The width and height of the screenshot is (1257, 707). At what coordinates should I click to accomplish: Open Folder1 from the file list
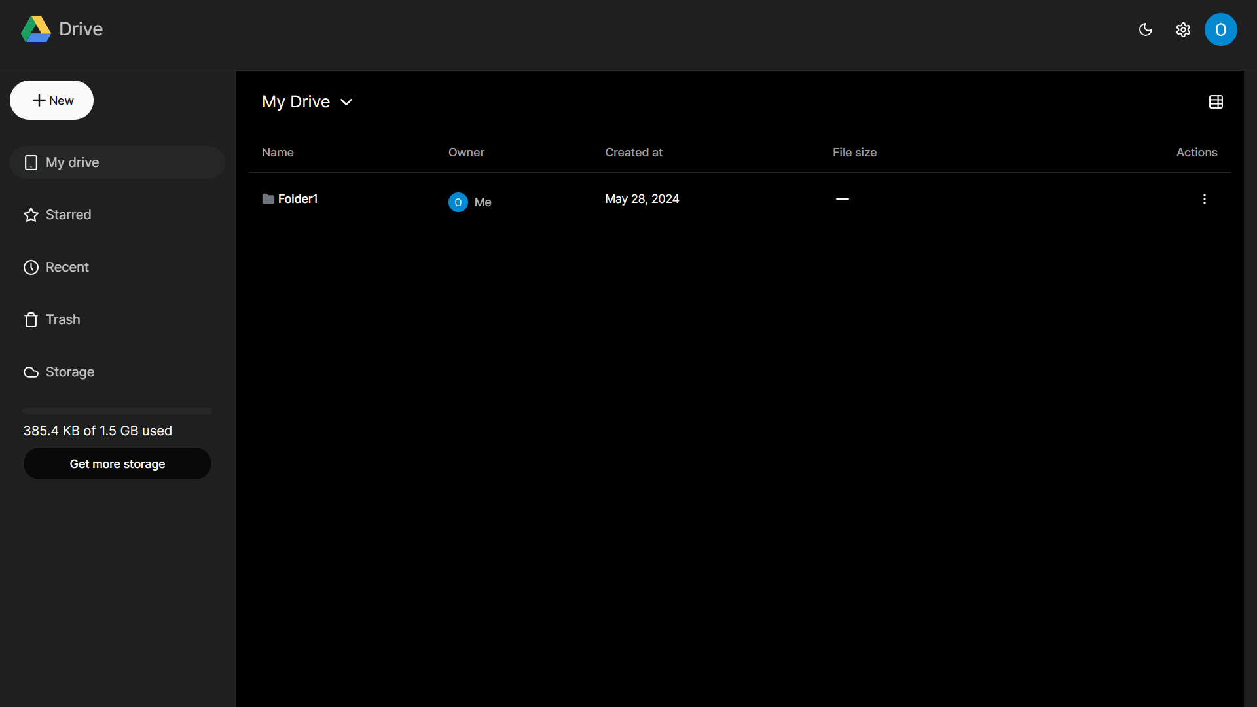point(298,198)
